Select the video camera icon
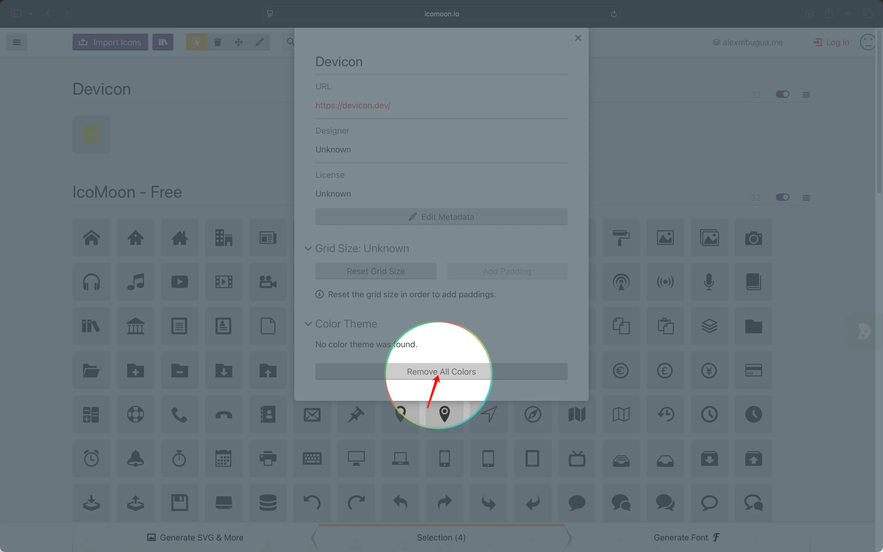 268,282
